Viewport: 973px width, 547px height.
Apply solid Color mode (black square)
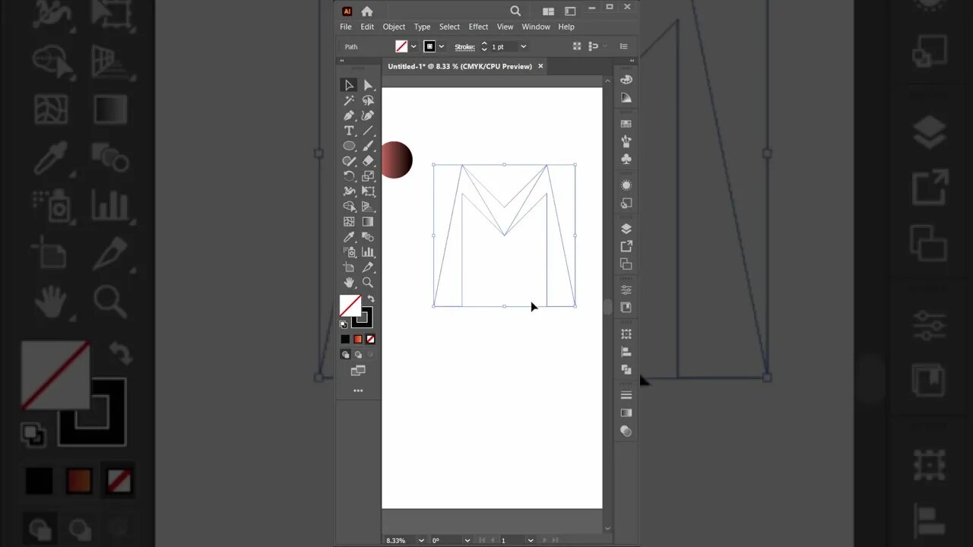[x=345, y=340]
